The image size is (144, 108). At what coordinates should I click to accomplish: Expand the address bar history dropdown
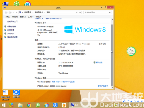77,12
